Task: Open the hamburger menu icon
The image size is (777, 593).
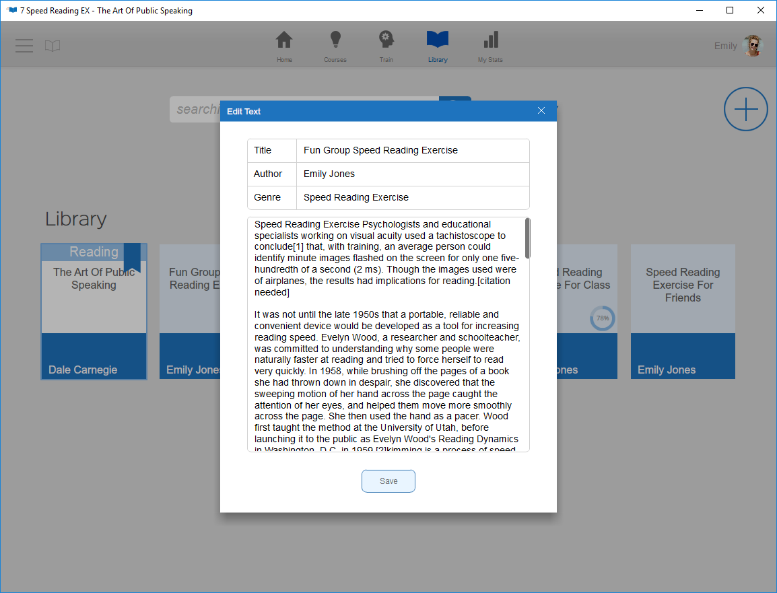Action: pyautogui.click(x=24, y=46)
